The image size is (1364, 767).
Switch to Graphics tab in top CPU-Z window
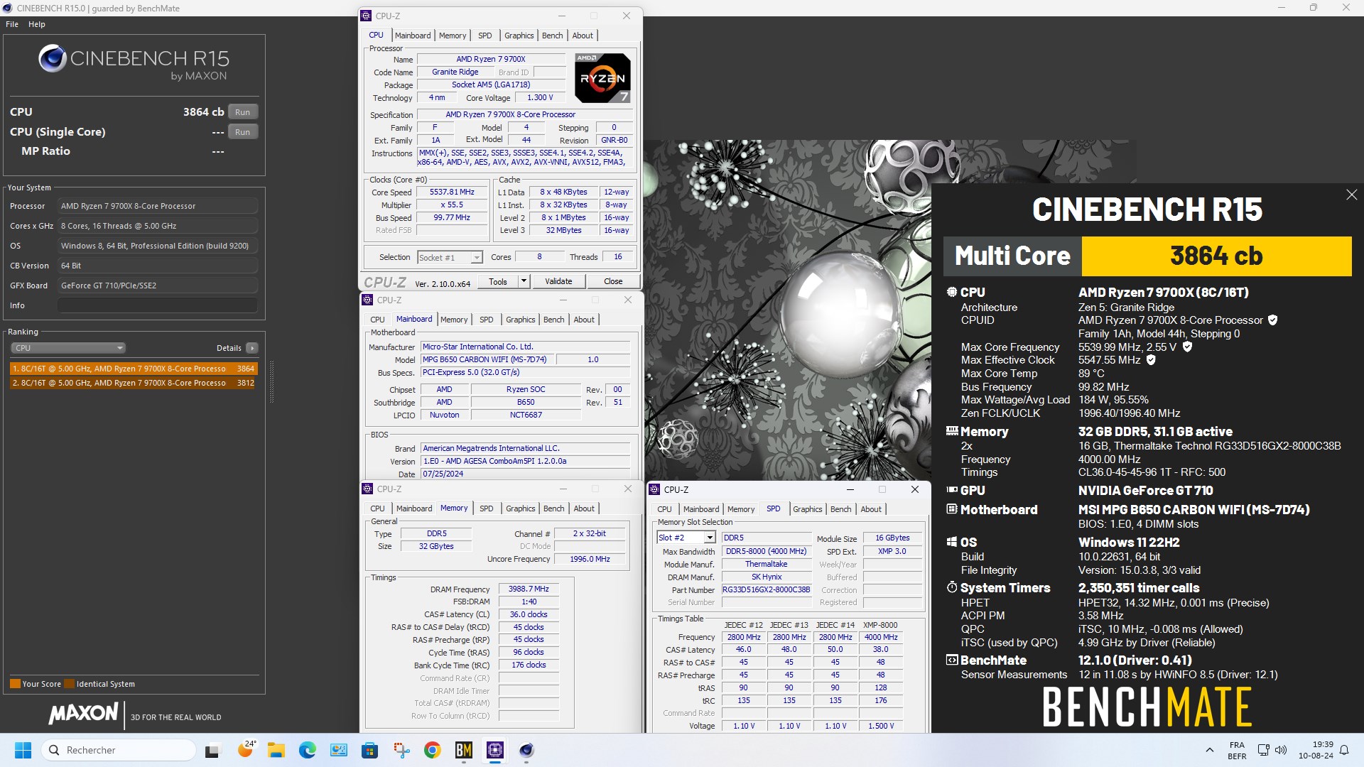[519, 36]
